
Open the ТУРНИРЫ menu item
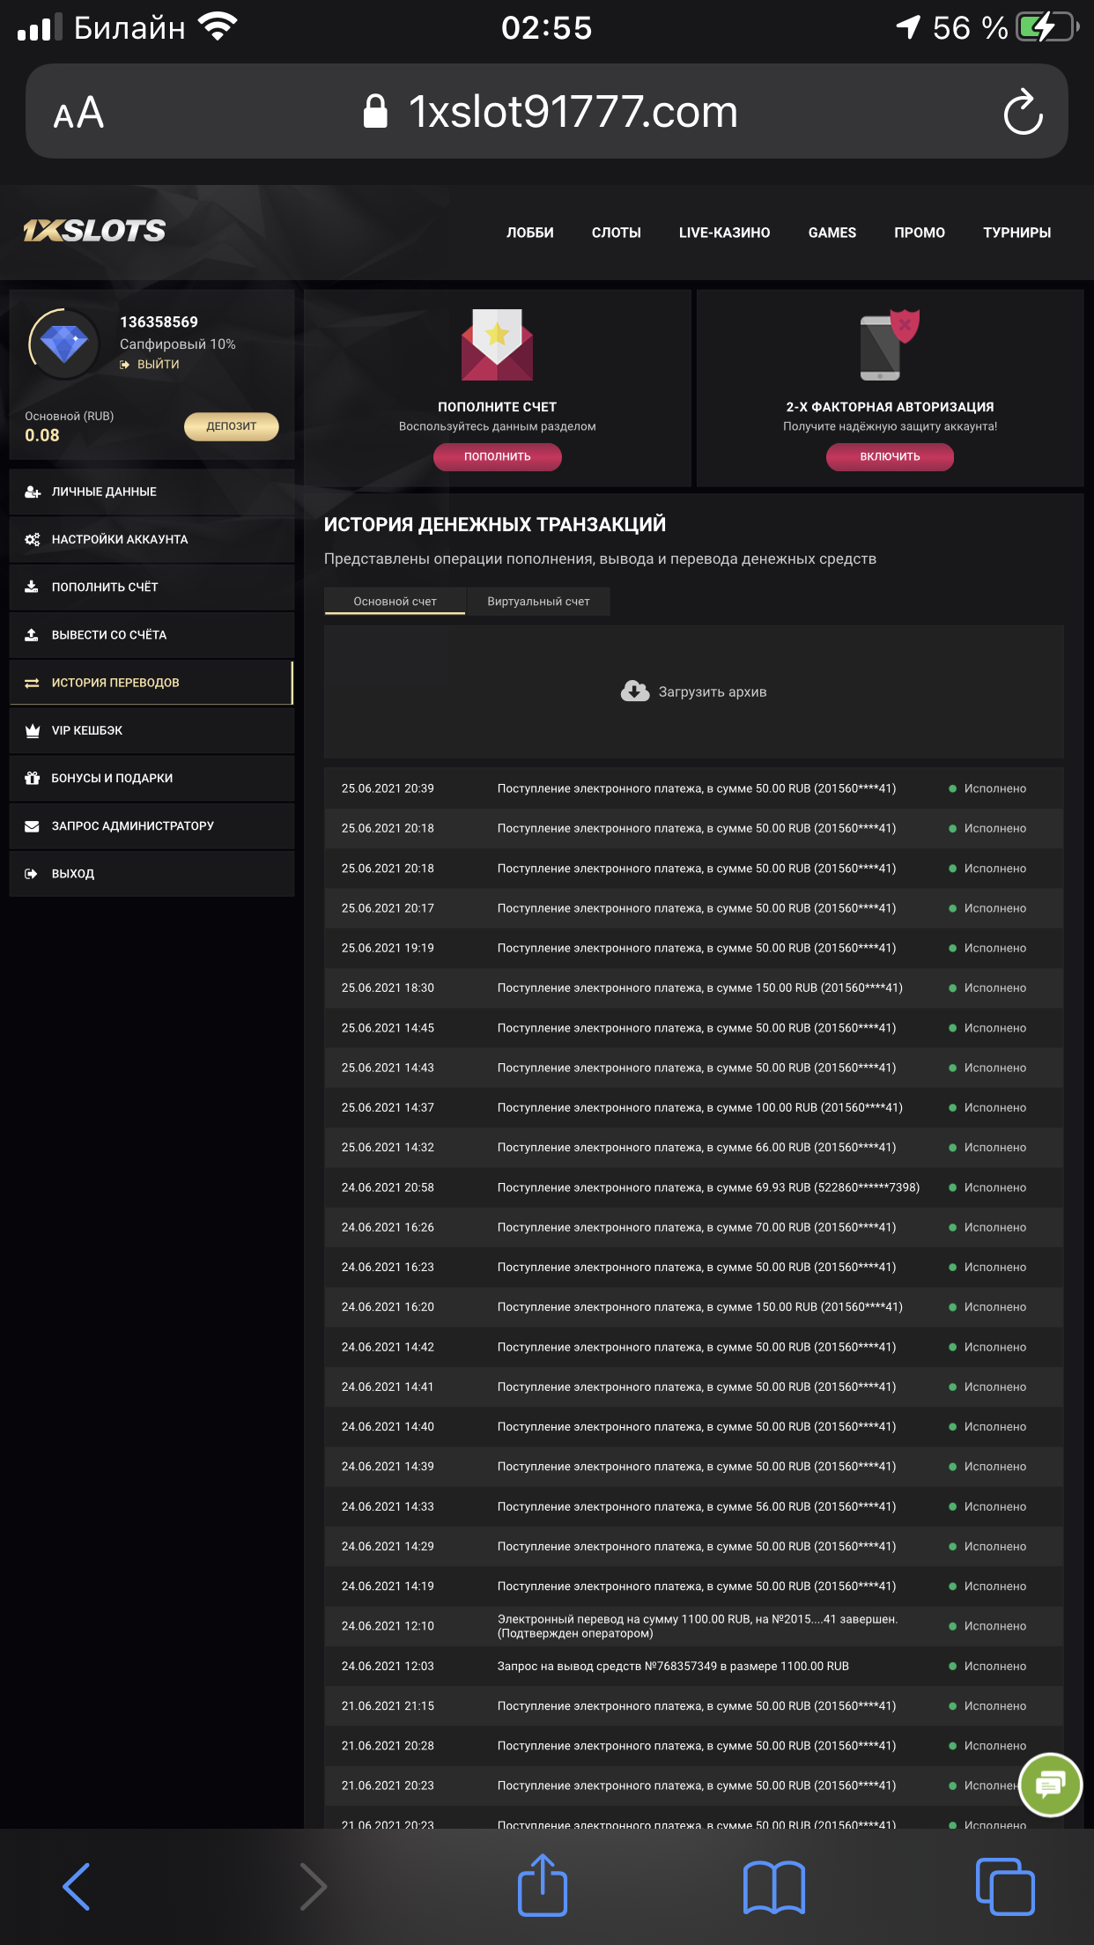pos(1017,233)
